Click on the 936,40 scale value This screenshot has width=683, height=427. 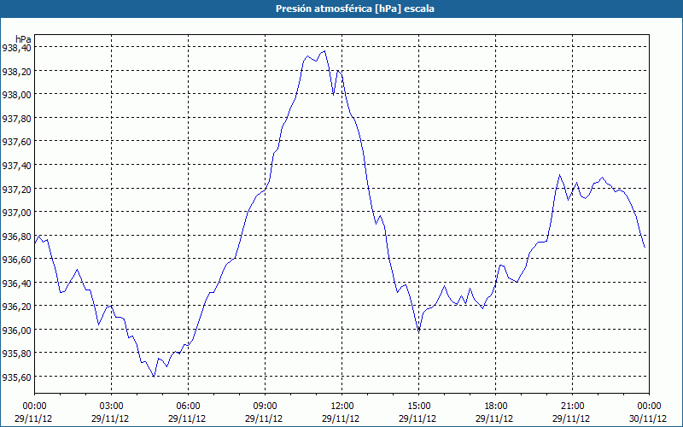(16, 284)
